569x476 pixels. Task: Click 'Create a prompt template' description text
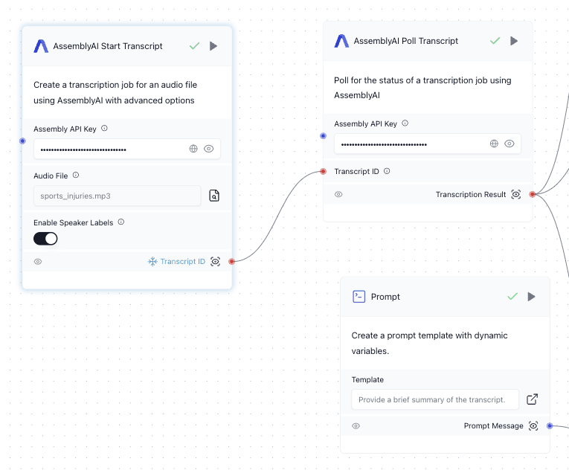tap(429, 343)
